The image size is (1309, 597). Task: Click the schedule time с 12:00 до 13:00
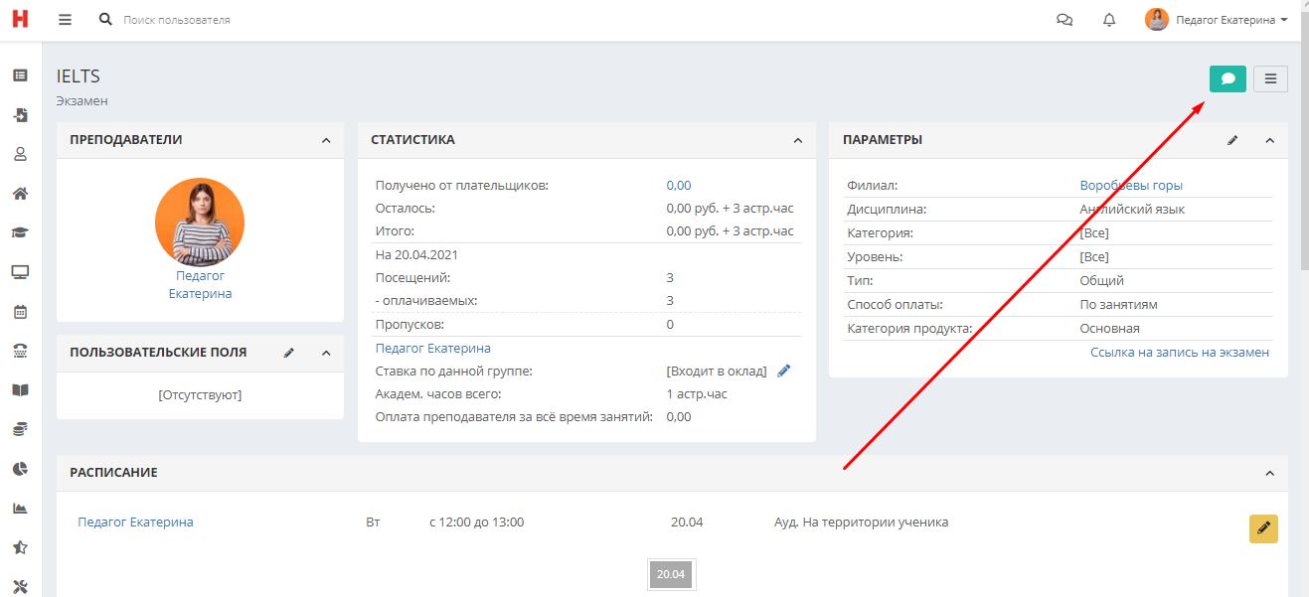(x=476, y=522)
